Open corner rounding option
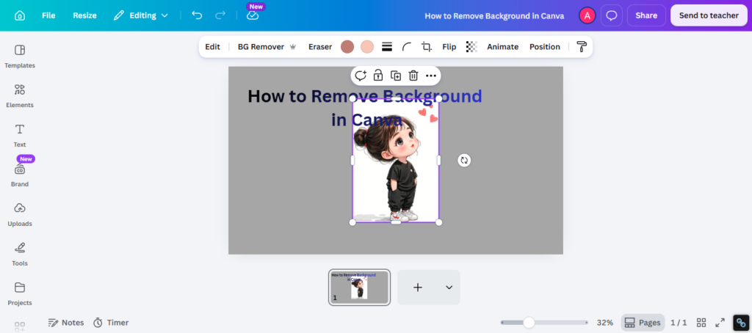Screen dimensions: 752x333 [406, 47]
